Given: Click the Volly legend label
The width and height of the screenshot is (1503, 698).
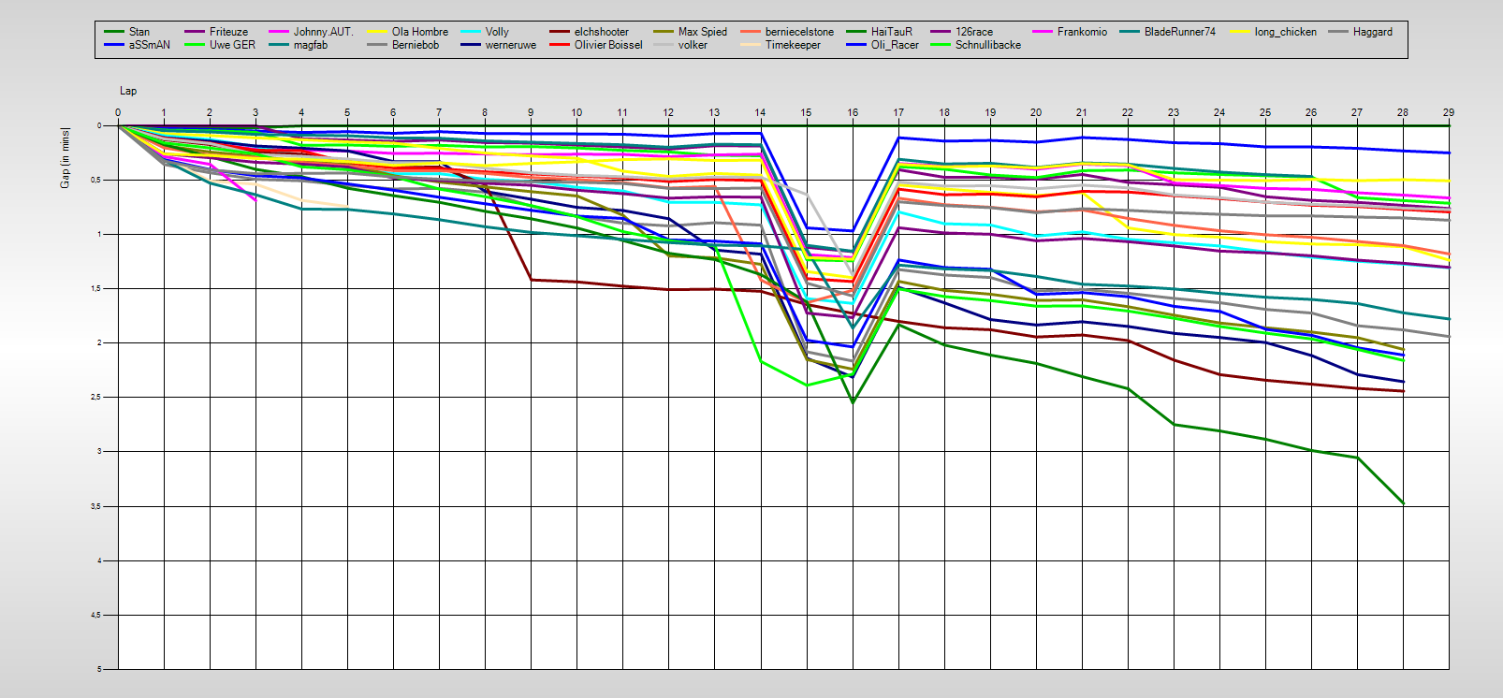Looking at the screenshot, I should [497, 32].
